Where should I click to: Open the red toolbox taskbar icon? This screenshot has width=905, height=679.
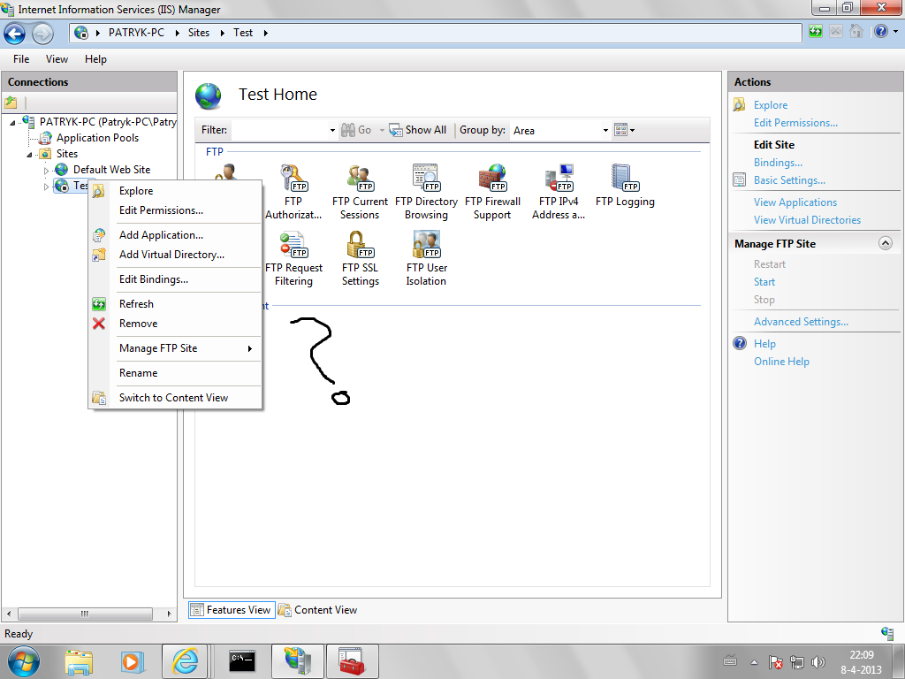pos(352,661)
